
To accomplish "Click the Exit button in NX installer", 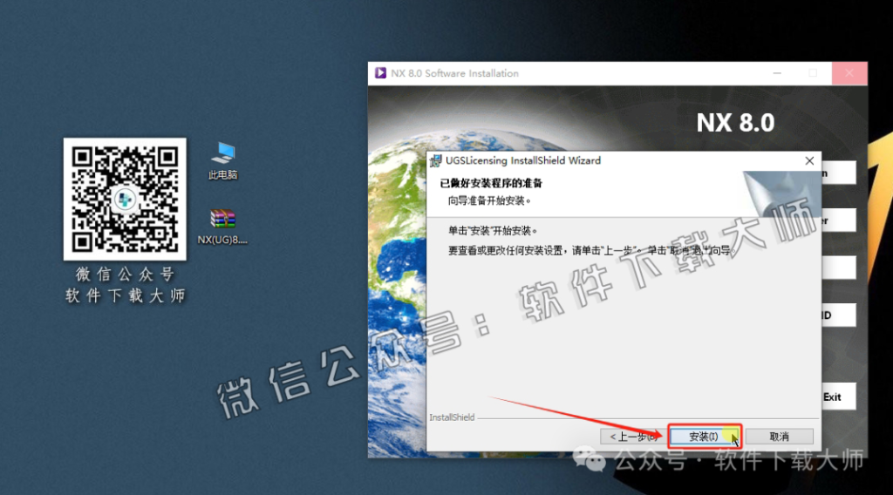I will coord(838,397).
